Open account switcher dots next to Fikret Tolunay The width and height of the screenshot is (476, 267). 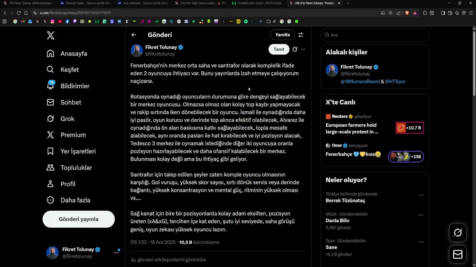tap(116, 253)
